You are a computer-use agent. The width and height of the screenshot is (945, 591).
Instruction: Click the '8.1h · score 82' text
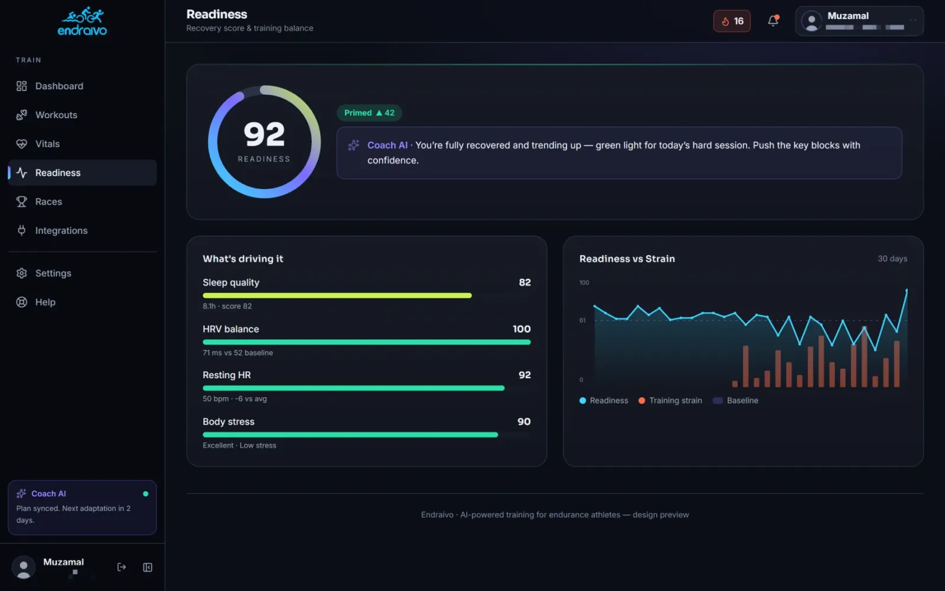click(x=227, y=306)
